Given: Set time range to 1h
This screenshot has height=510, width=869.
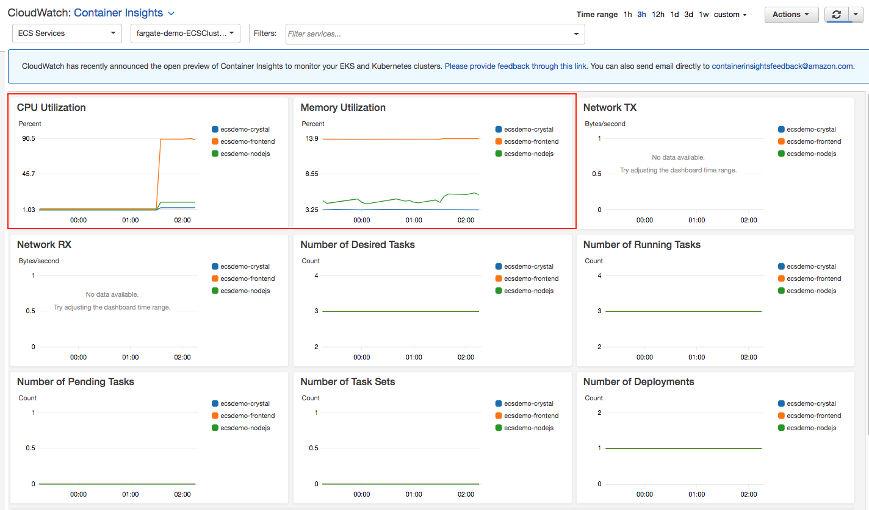Looking at the screenshot, I should click(627, 15).
